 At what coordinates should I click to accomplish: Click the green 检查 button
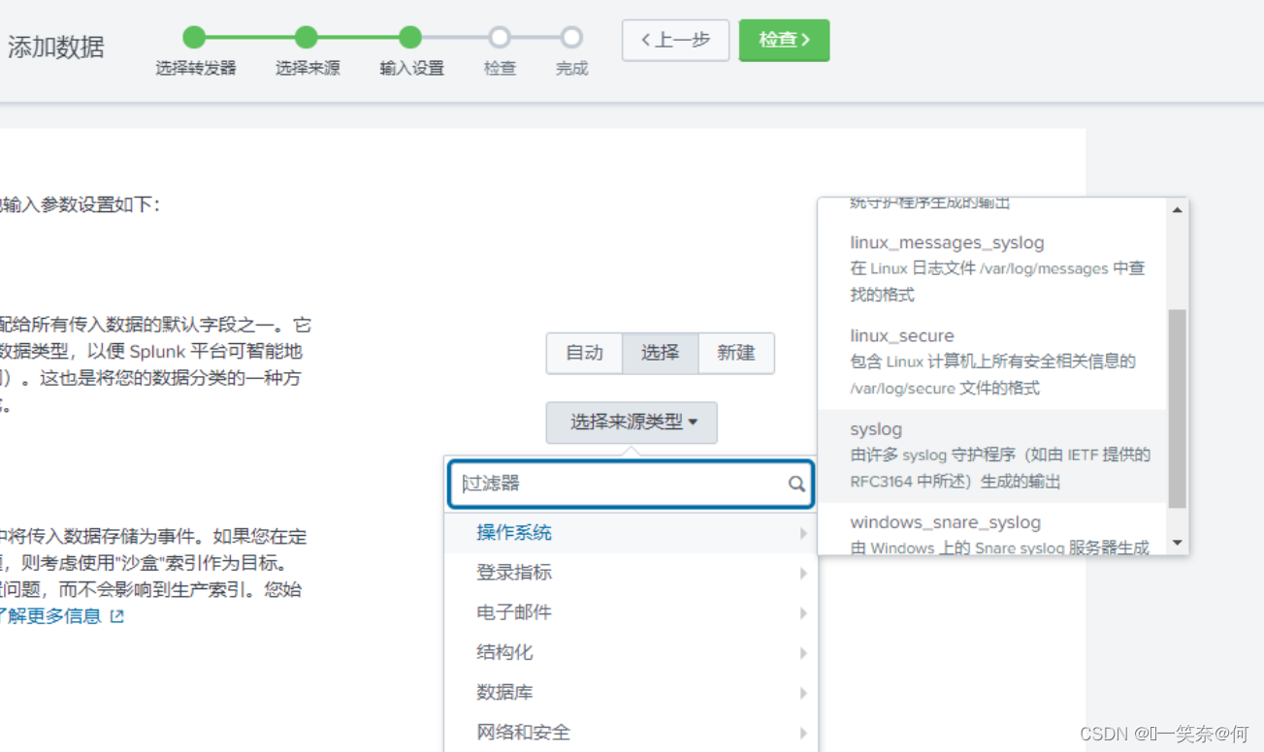784,40
